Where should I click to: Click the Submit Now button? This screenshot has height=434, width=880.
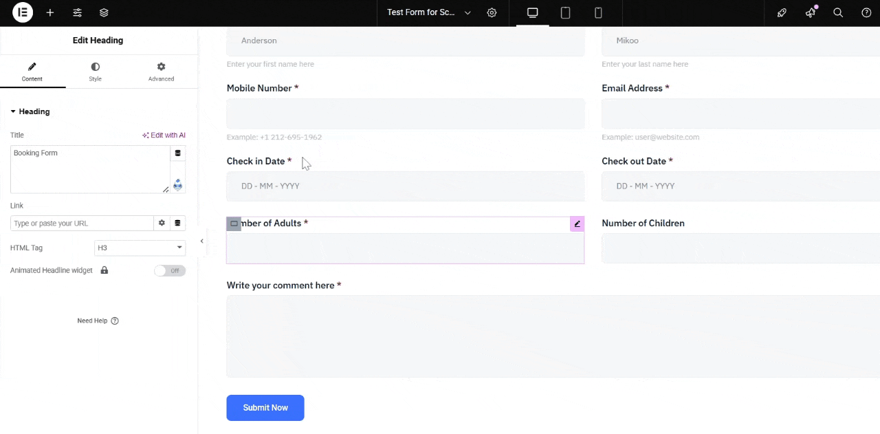[x=265, y=407]
